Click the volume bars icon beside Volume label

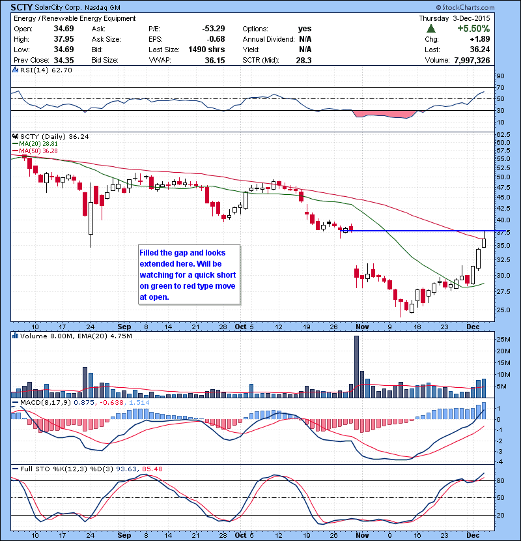[15, 336]
